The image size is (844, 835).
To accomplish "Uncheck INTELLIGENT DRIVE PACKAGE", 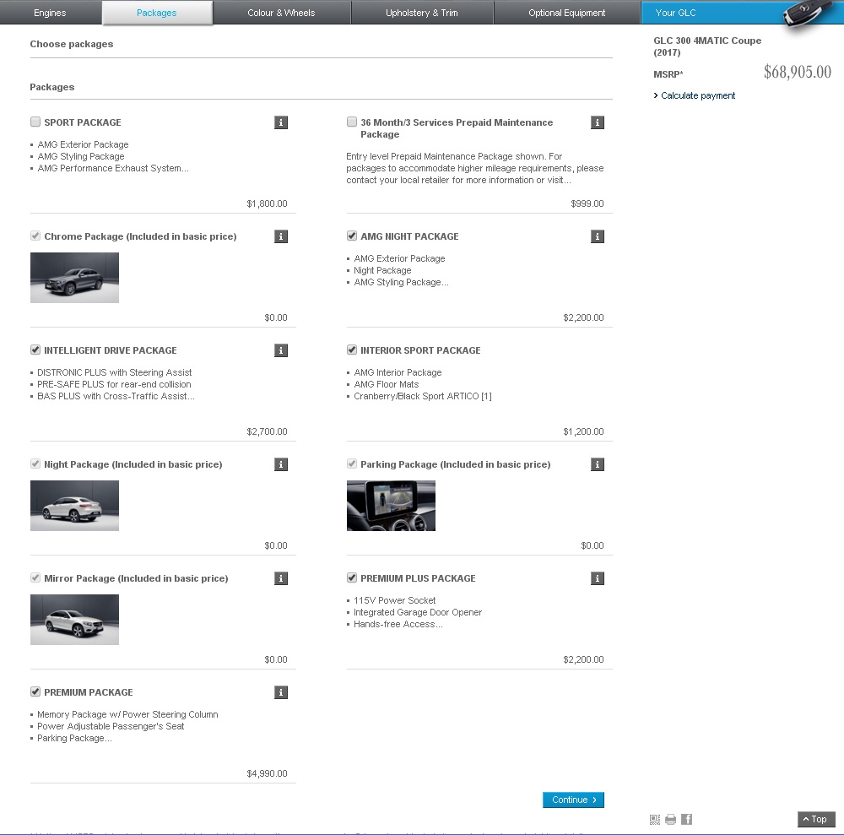I will point(35,350).
